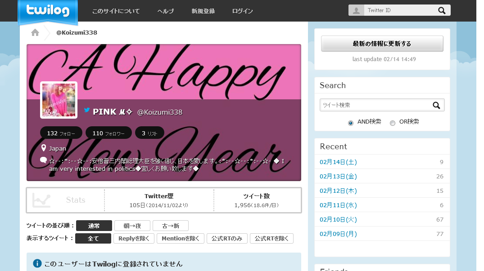
Task: Go to home via house icon
Action: pos(35,32)
